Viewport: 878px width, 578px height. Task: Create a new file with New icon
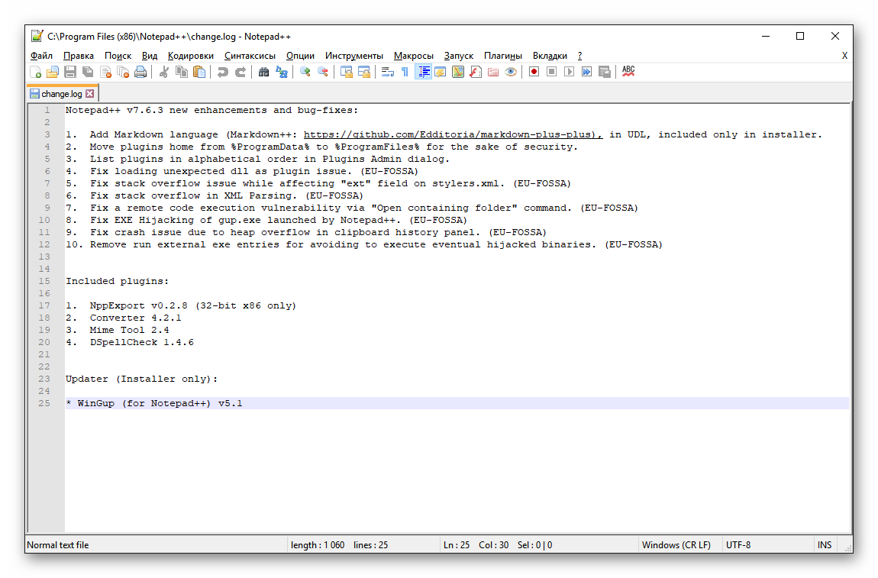[x=35, y=72]
